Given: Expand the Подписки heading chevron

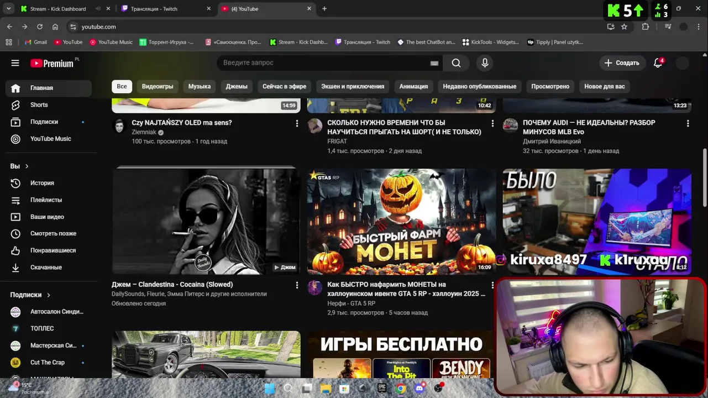Looking at the screenshot, I should [x=49, y=295].
